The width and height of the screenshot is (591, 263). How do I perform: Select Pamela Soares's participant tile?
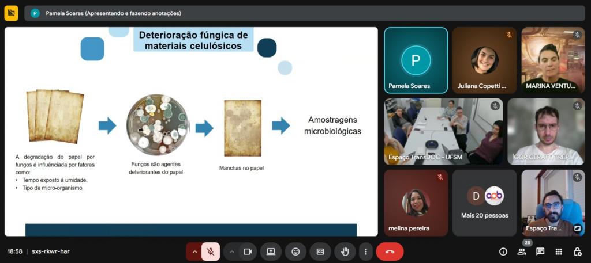pos(416,60)
